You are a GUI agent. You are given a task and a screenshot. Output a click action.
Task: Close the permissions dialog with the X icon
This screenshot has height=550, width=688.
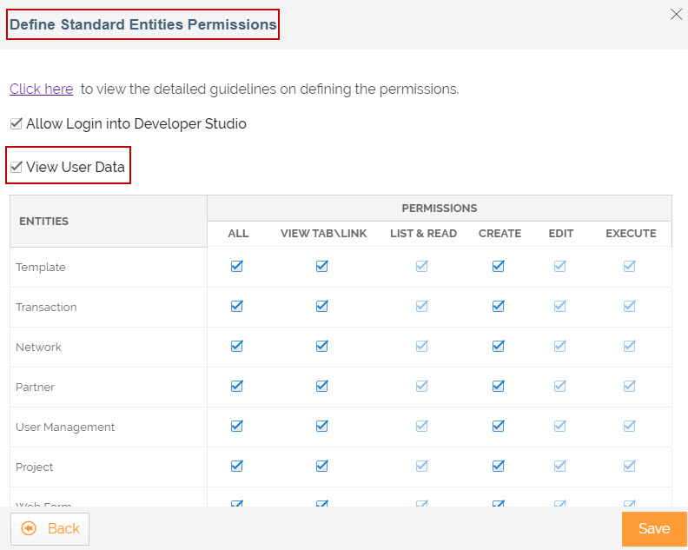676,15
